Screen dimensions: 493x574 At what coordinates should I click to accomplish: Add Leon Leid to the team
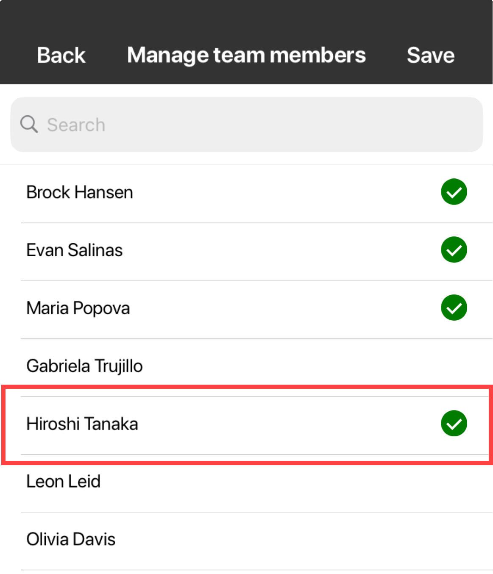(x=64, y=482)
